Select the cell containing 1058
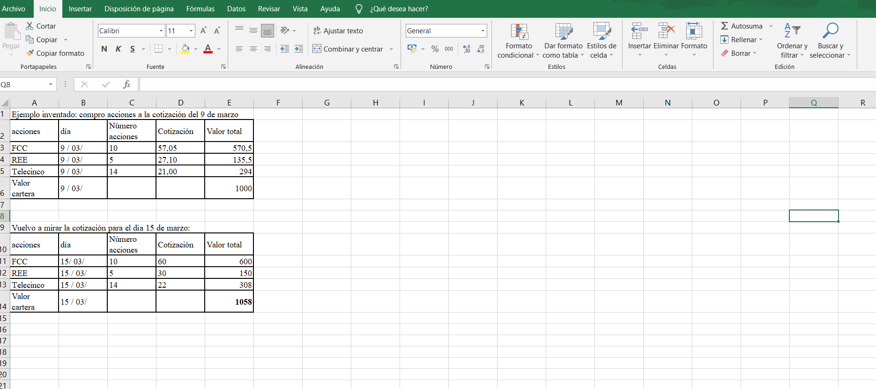The image size is (876, 389). click(x=229, y=301)
